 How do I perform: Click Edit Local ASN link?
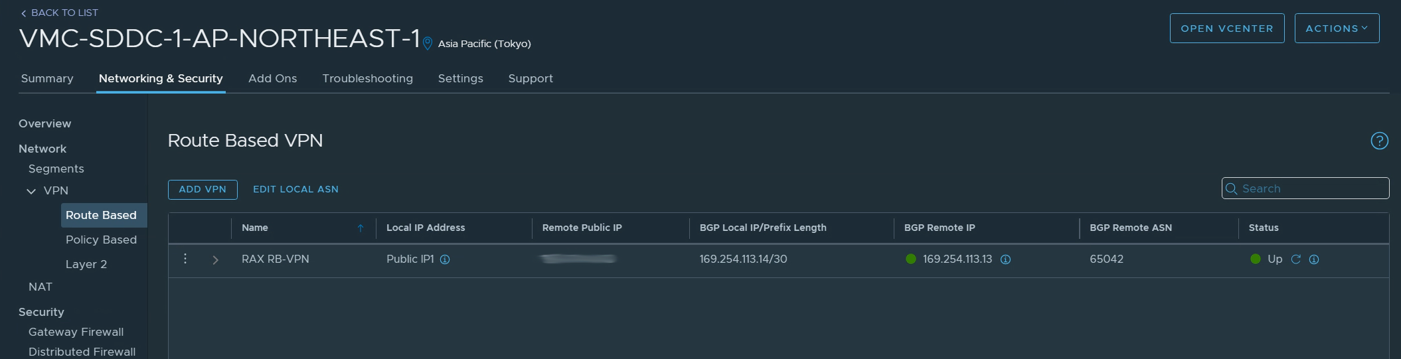[x=295, y=189]
